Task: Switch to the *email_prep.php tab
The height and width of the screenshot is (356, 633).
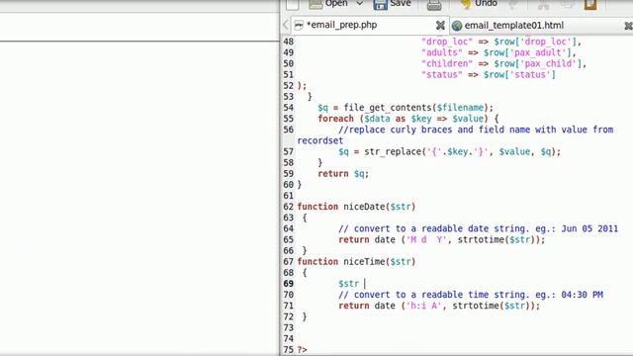Action: 369,25
